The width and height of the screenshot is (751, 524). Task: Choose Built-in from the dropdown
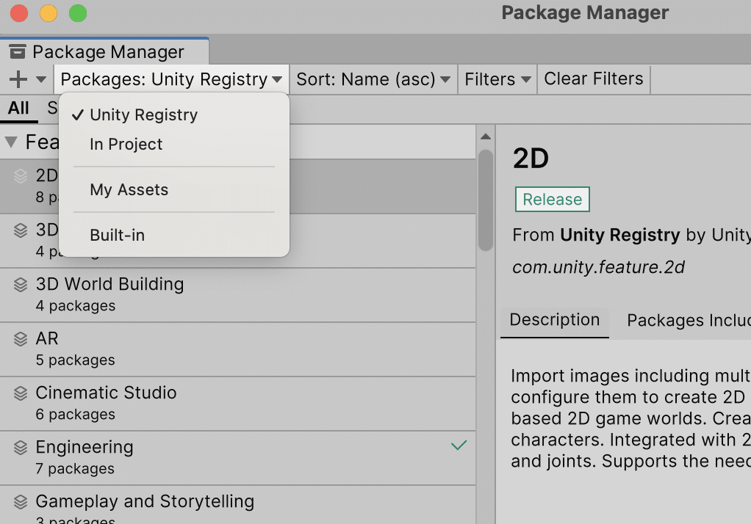[x=117, y=236]
